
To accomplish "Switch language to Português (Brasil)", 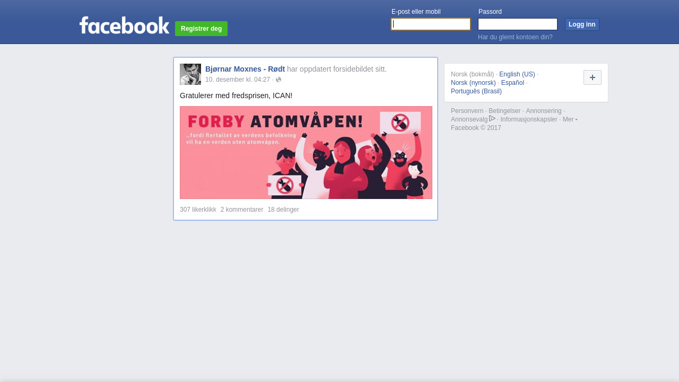I will click(x=476, y=91).
